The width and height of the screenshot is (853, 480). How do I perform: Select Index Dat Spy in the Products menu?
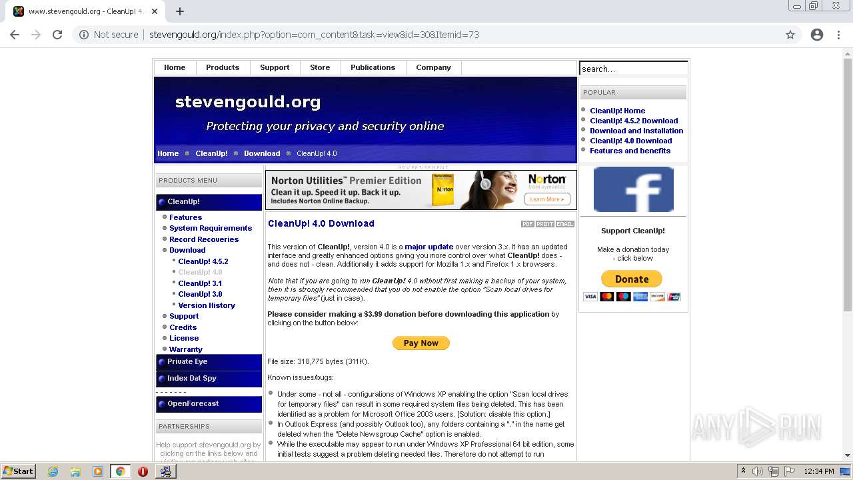click(209, 379)
